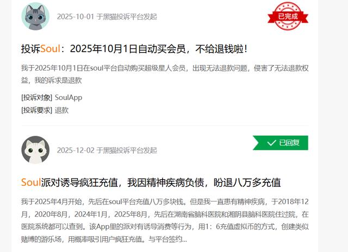Click the red 已完成 stamp
The image size is (348, 252).
click(288, 16)
